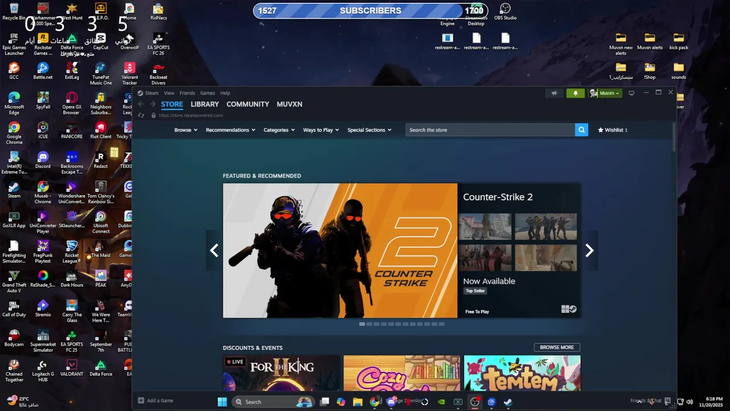Open the Help menu in Steam

[x=225, y=93]
